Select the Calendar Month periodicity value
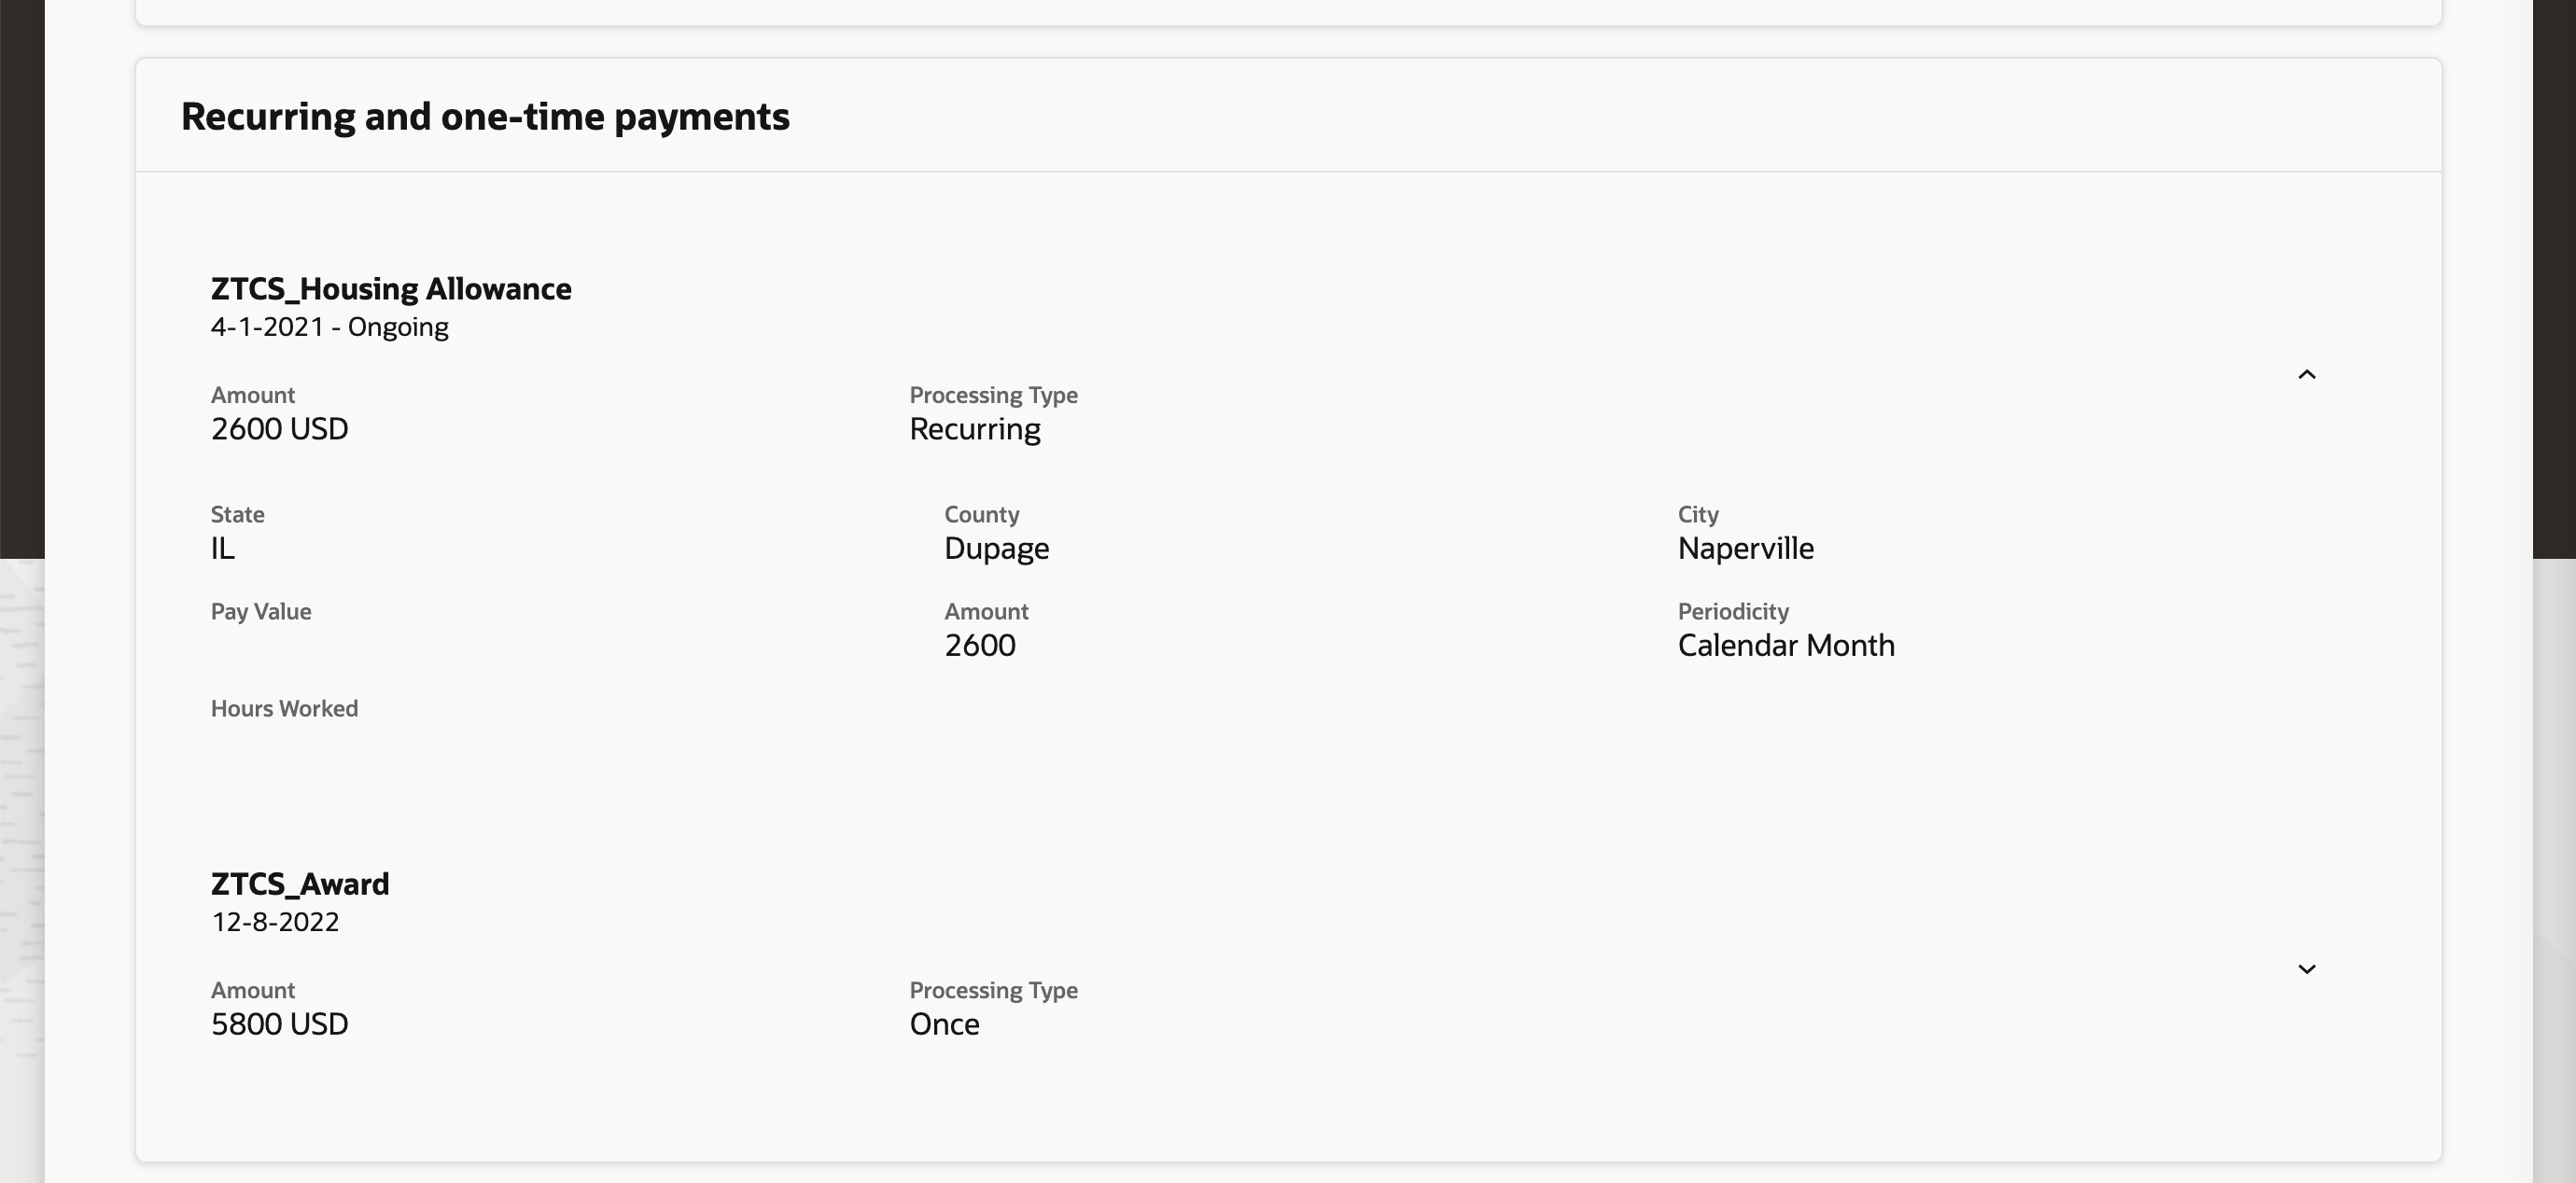Viewport: 2576px width, 1183px height. click(1785, 645)
